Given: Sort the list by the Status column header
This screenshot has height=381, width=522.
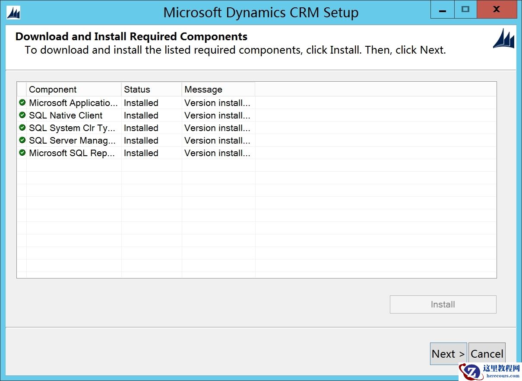Looking at the screenshot, I should [137, 89].
